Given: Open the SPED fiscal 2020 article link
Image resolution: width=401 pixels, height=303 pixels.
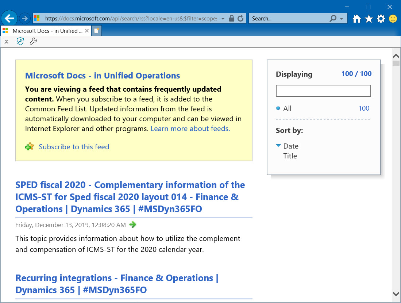Looking at the screenshot, I should tap(130, 197).
